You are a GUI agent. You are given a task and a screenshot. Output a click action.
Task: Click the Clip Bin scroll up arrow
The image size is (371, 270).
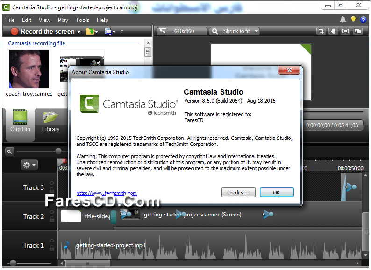(148, 43)
